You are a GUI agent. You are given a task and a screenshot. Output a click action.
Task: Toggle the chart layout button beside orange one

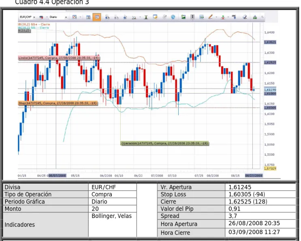tap(88, 17)
